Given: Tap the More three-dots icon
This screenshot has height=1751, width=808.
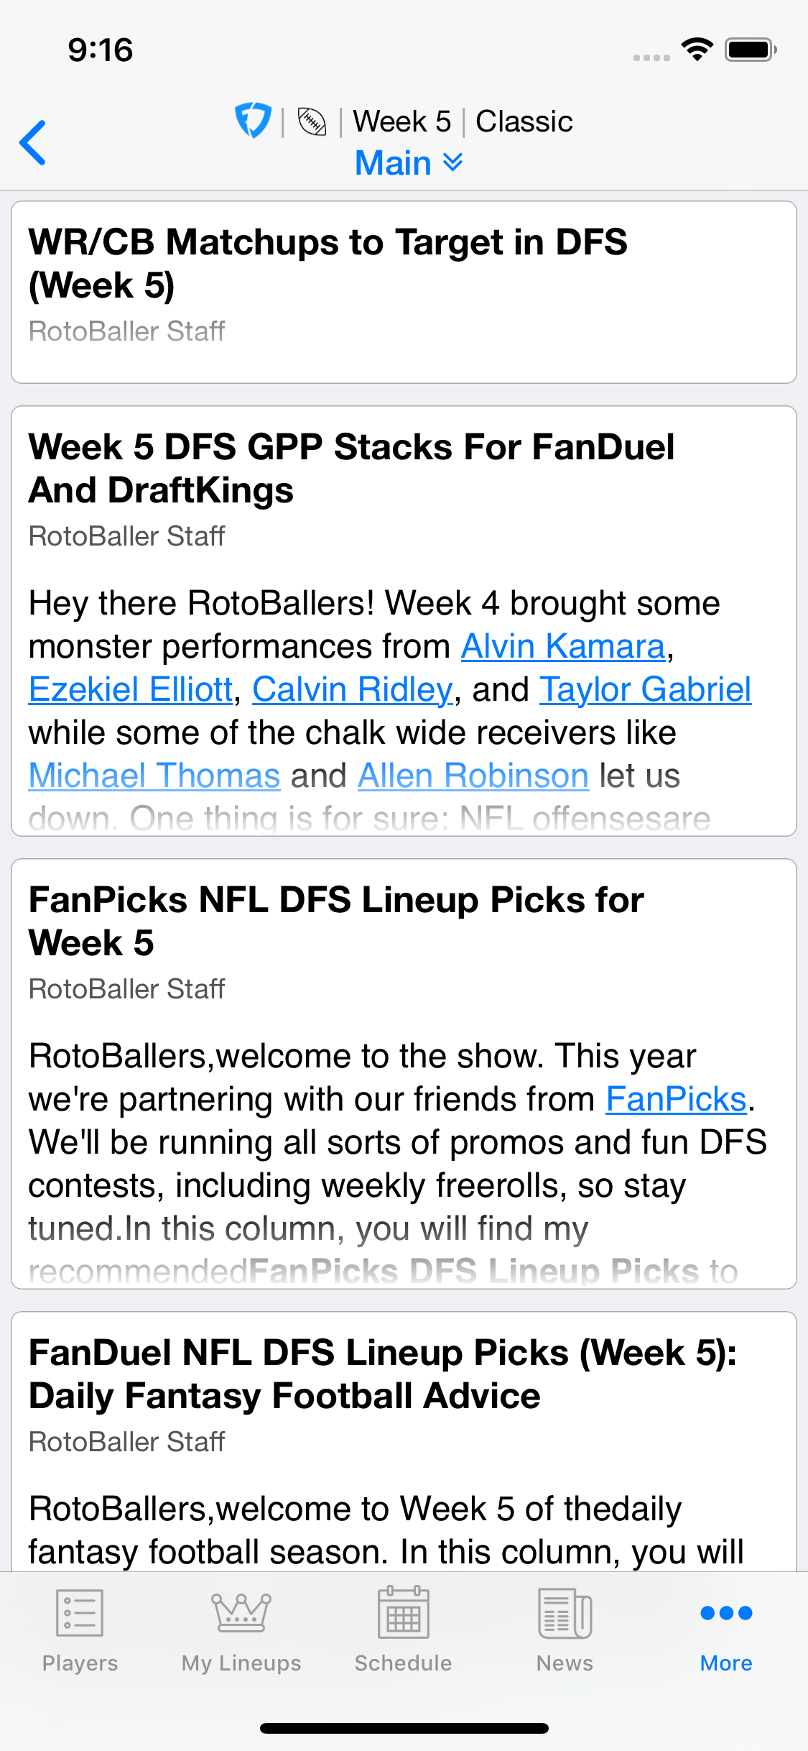Looking at the screenshot, I should coord(726,1612).
